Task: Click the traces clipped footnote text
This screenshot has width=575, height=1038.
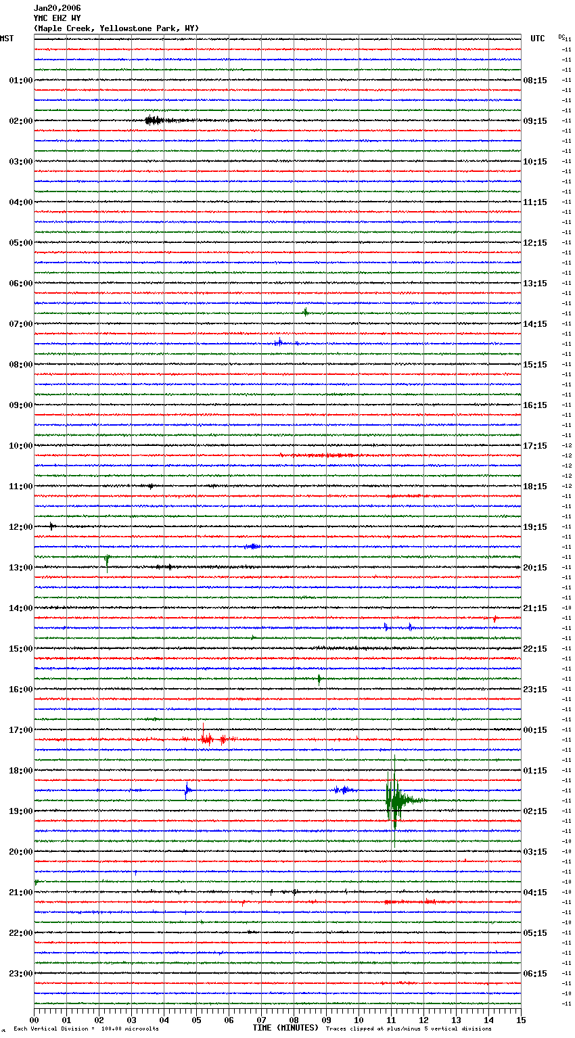Action: pyautogui.click(x=409, y=1029)
